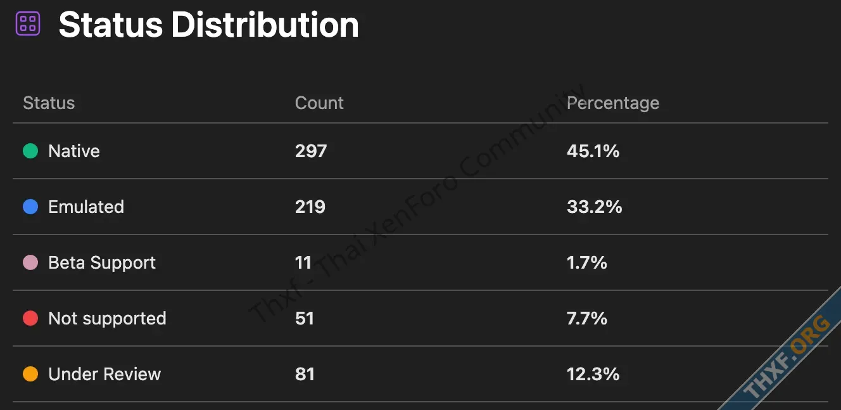Click the Not supported row label

point(107,318)
